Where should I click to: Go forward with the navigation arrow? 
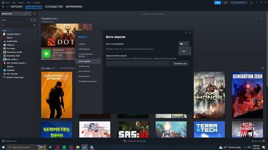pos(8,7)
